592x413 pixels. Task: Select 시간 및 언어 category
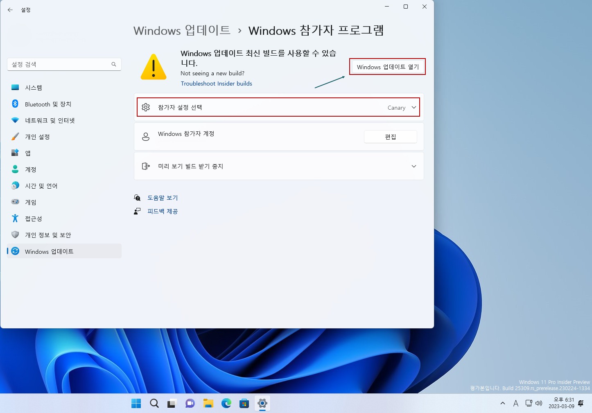point(64,186)
